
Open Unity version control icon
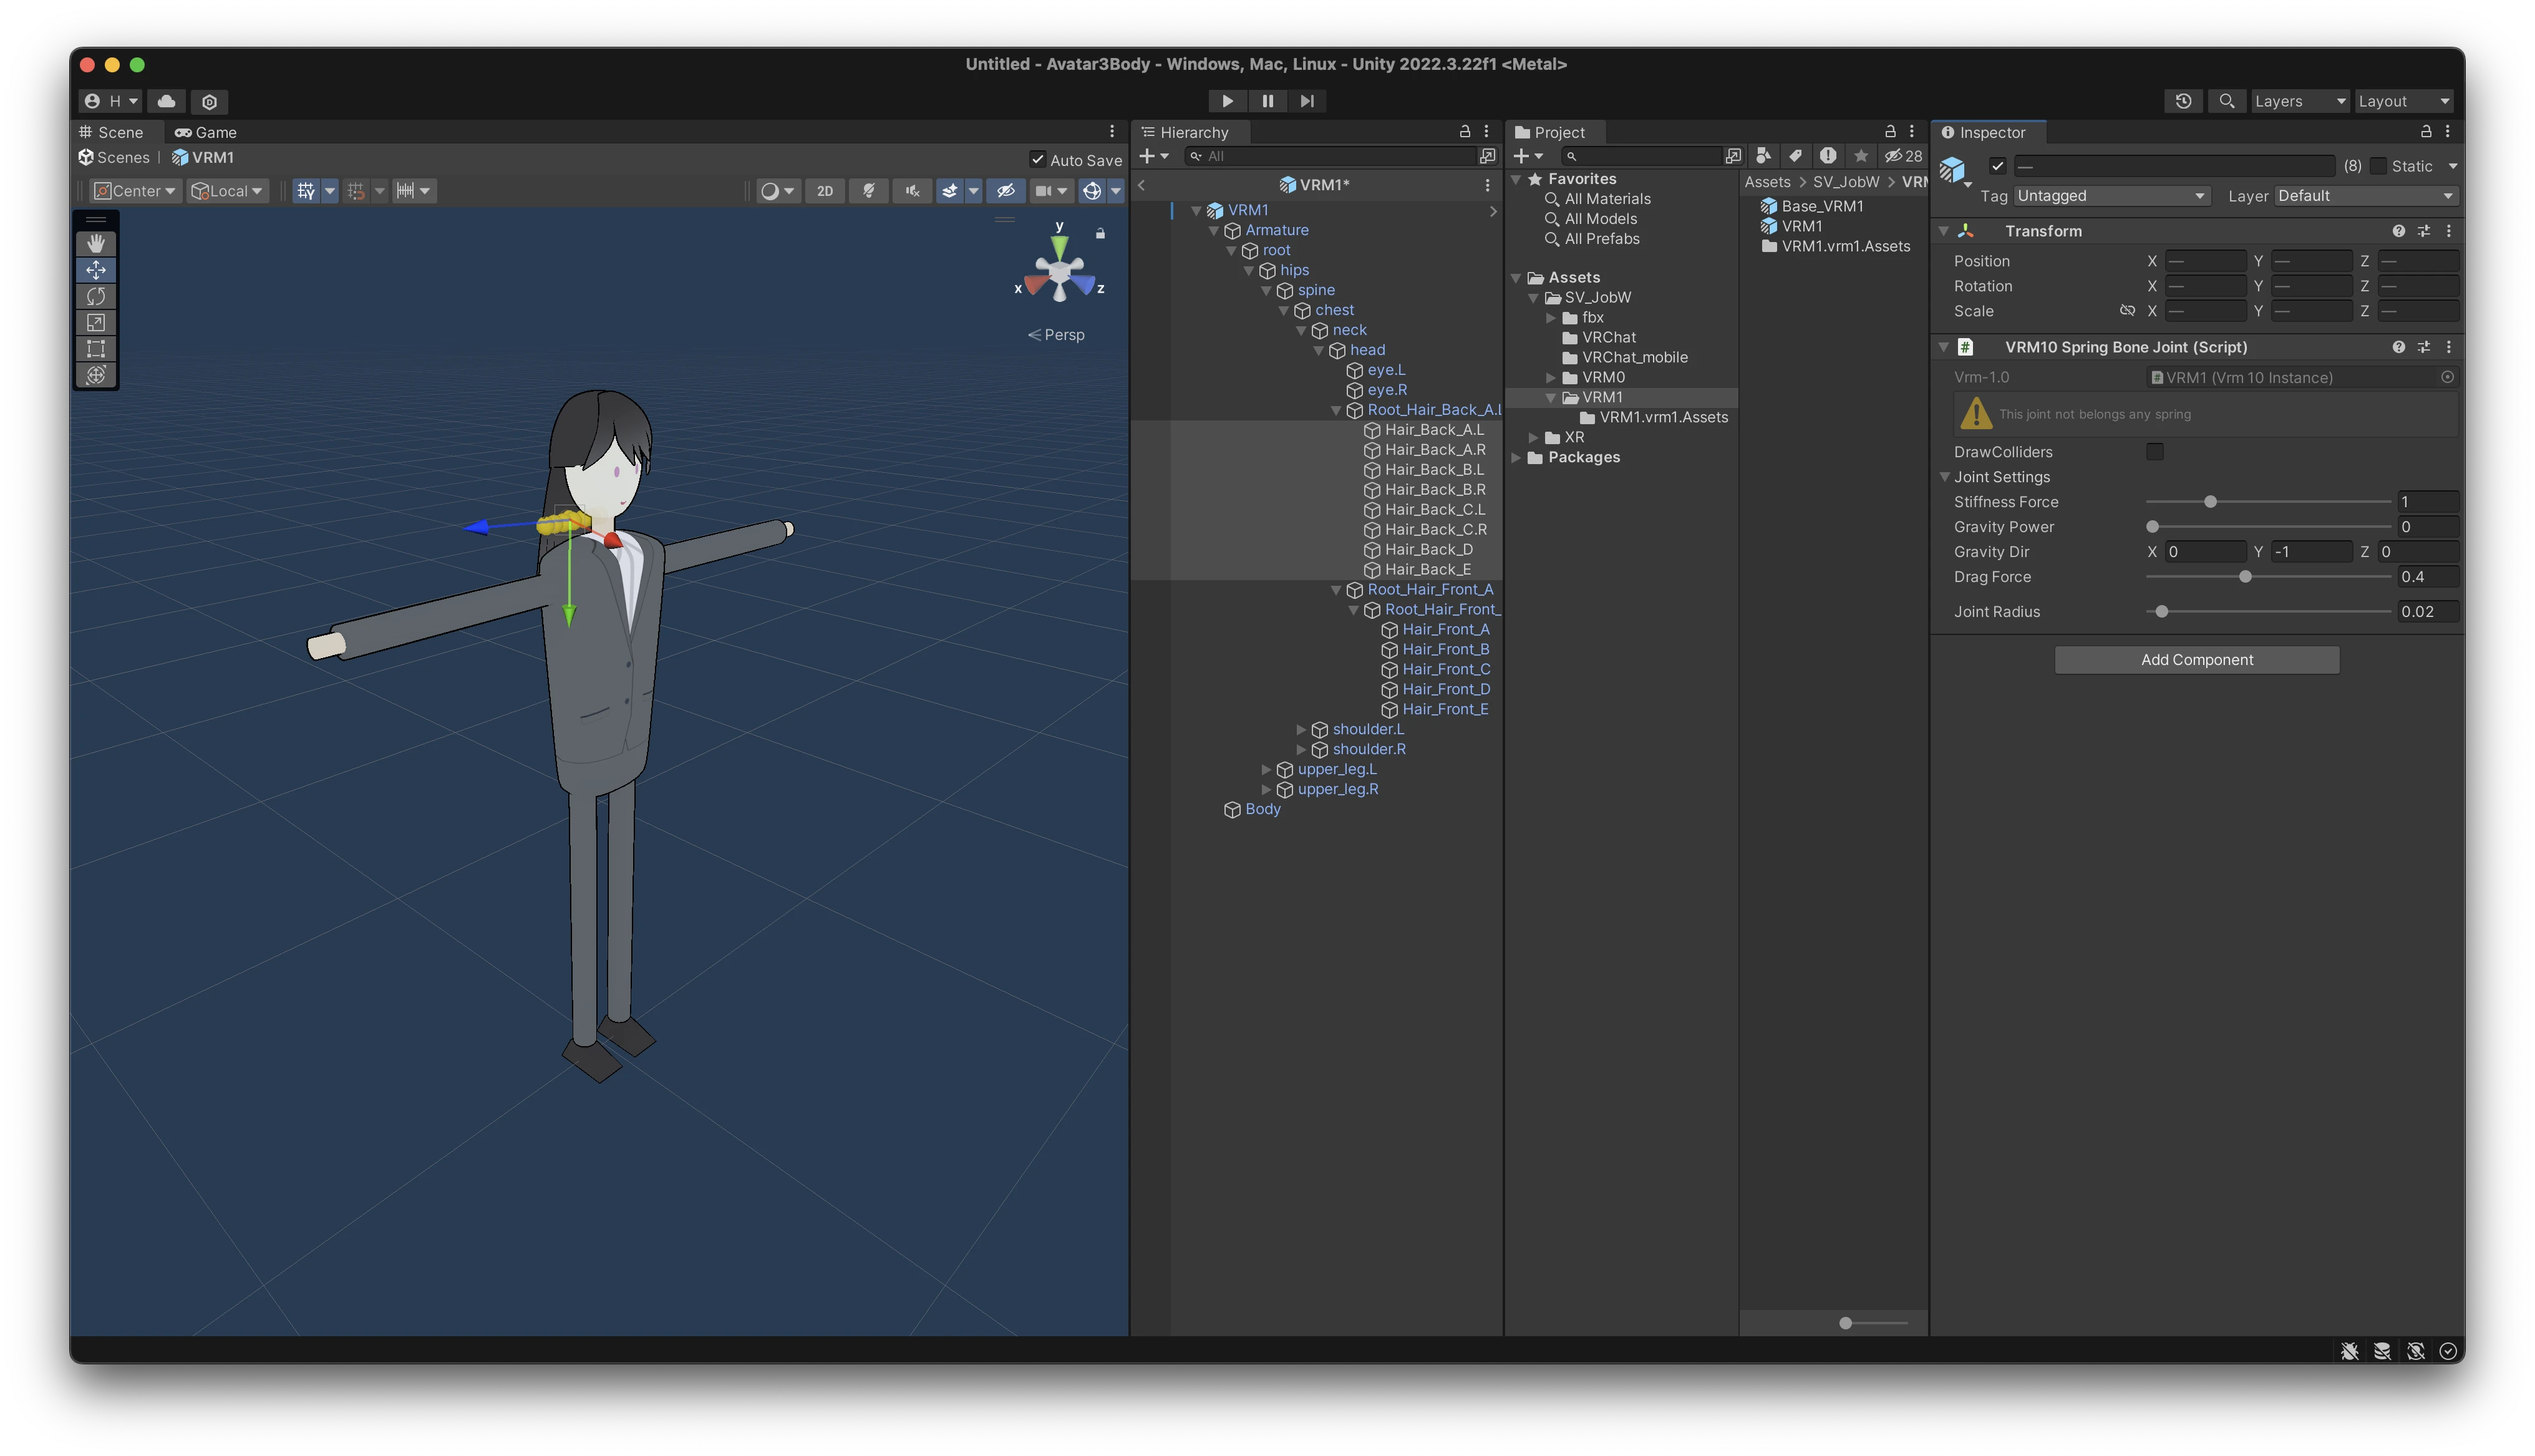[x=209, y=101]
